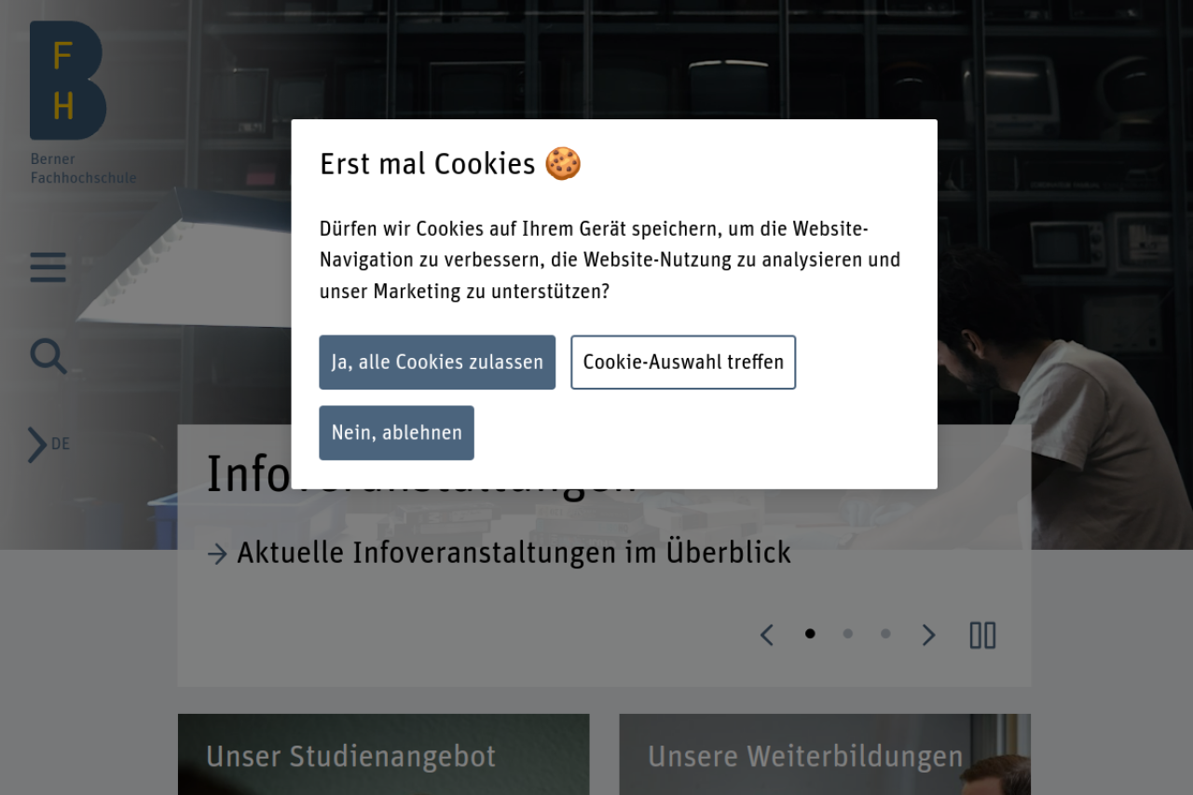Advance to next slide arrow

(928, 636)
